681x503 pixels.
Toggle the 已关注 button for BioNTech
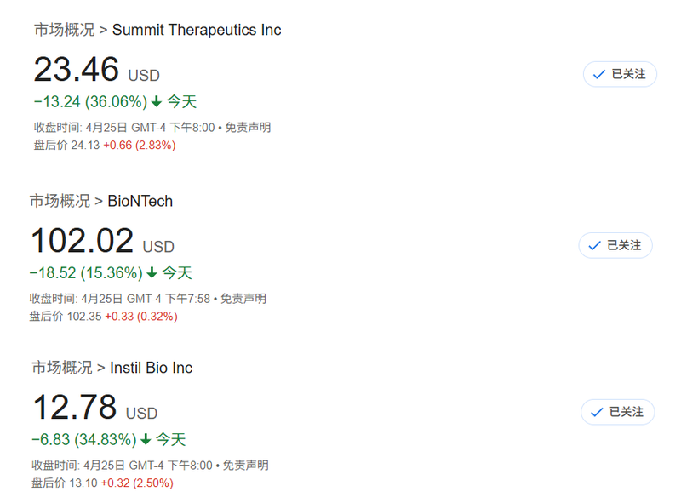(x=615, y=245)
